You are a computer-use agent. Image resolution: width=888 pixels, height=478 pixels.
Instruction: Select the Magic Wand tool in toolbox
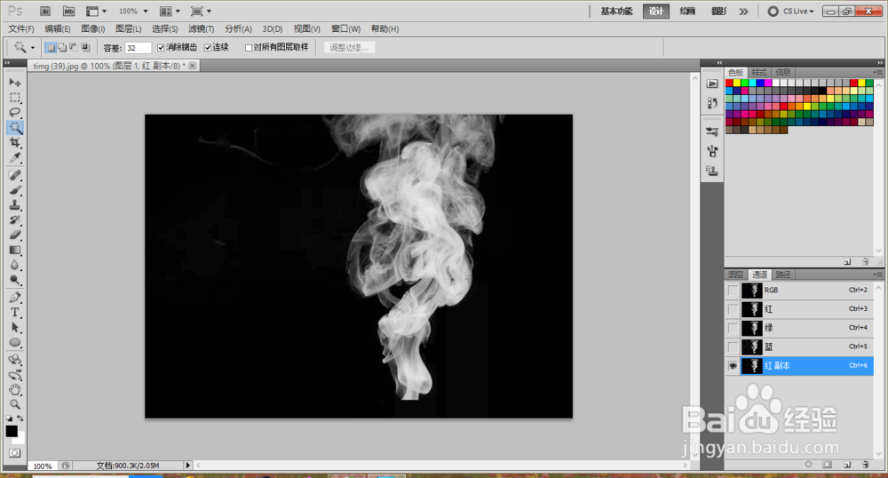pos(15,127)
